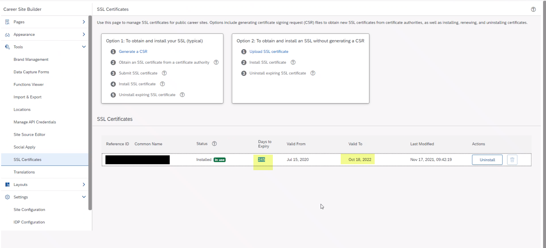Open Translations in sidebar

coord(24,172)
